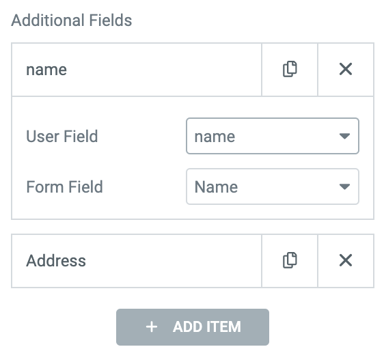Screen dimensions: 384x362
Task: Click the 'Address' item title text
Action: pyautogui.click(x=56, y=261)
